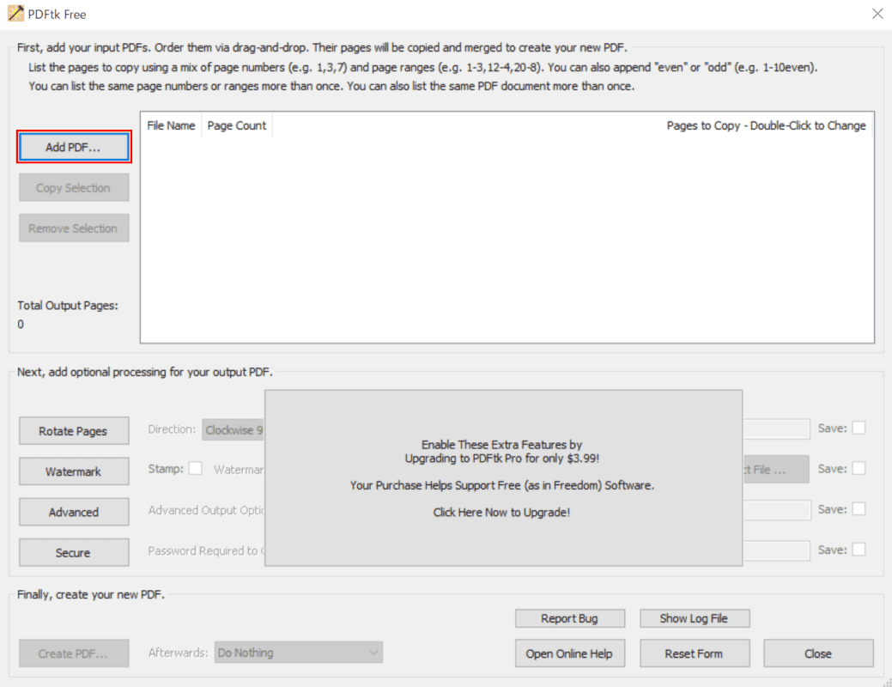Click the Add PDF... button

(74, 147)
